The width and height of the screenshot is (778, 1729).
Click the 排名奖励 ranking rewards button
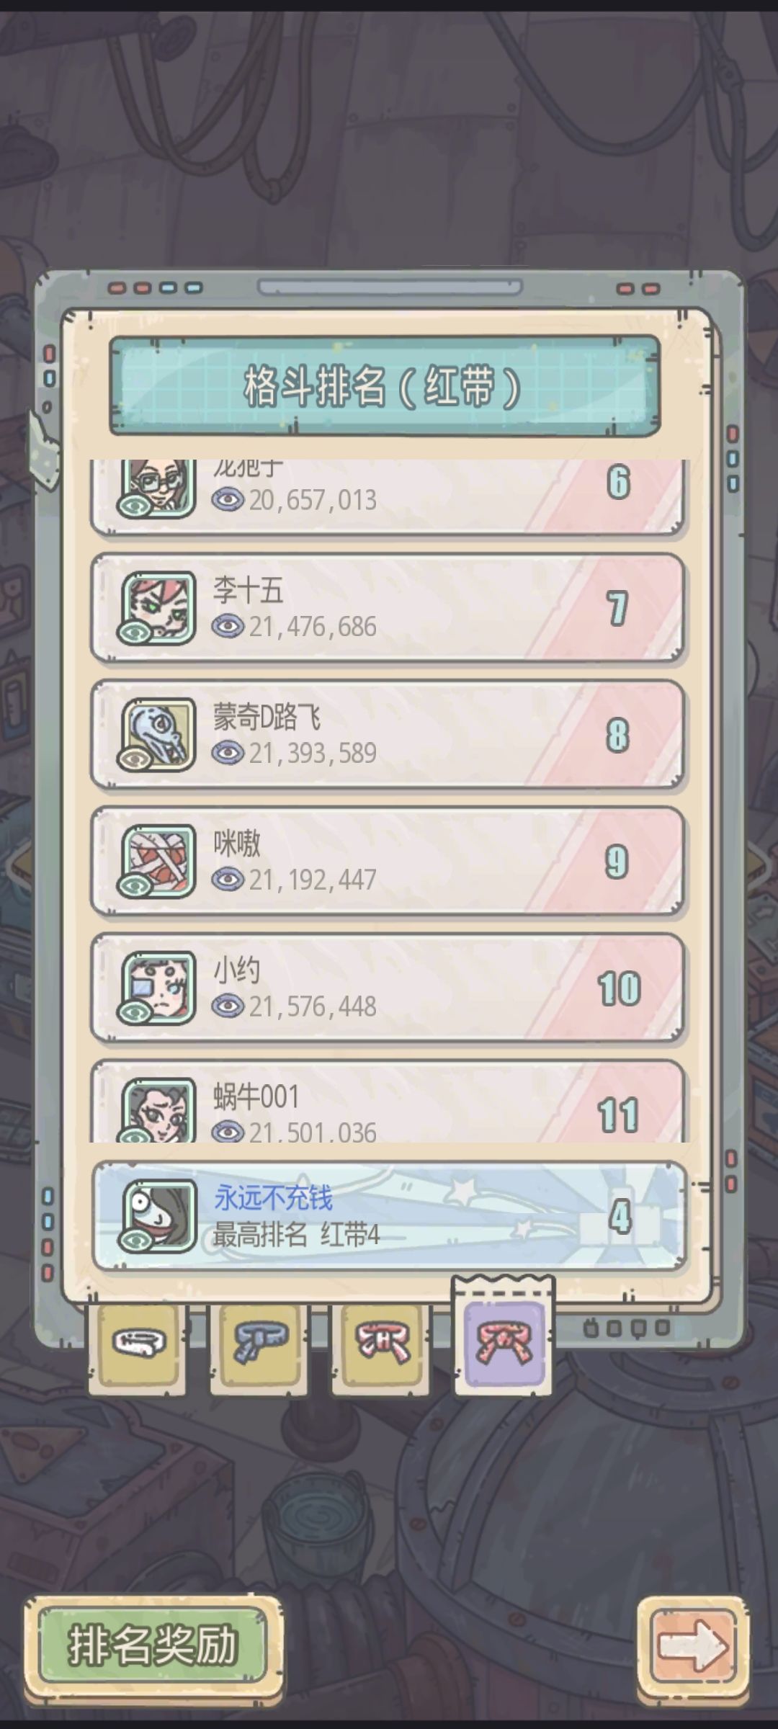pos(153,1645)
